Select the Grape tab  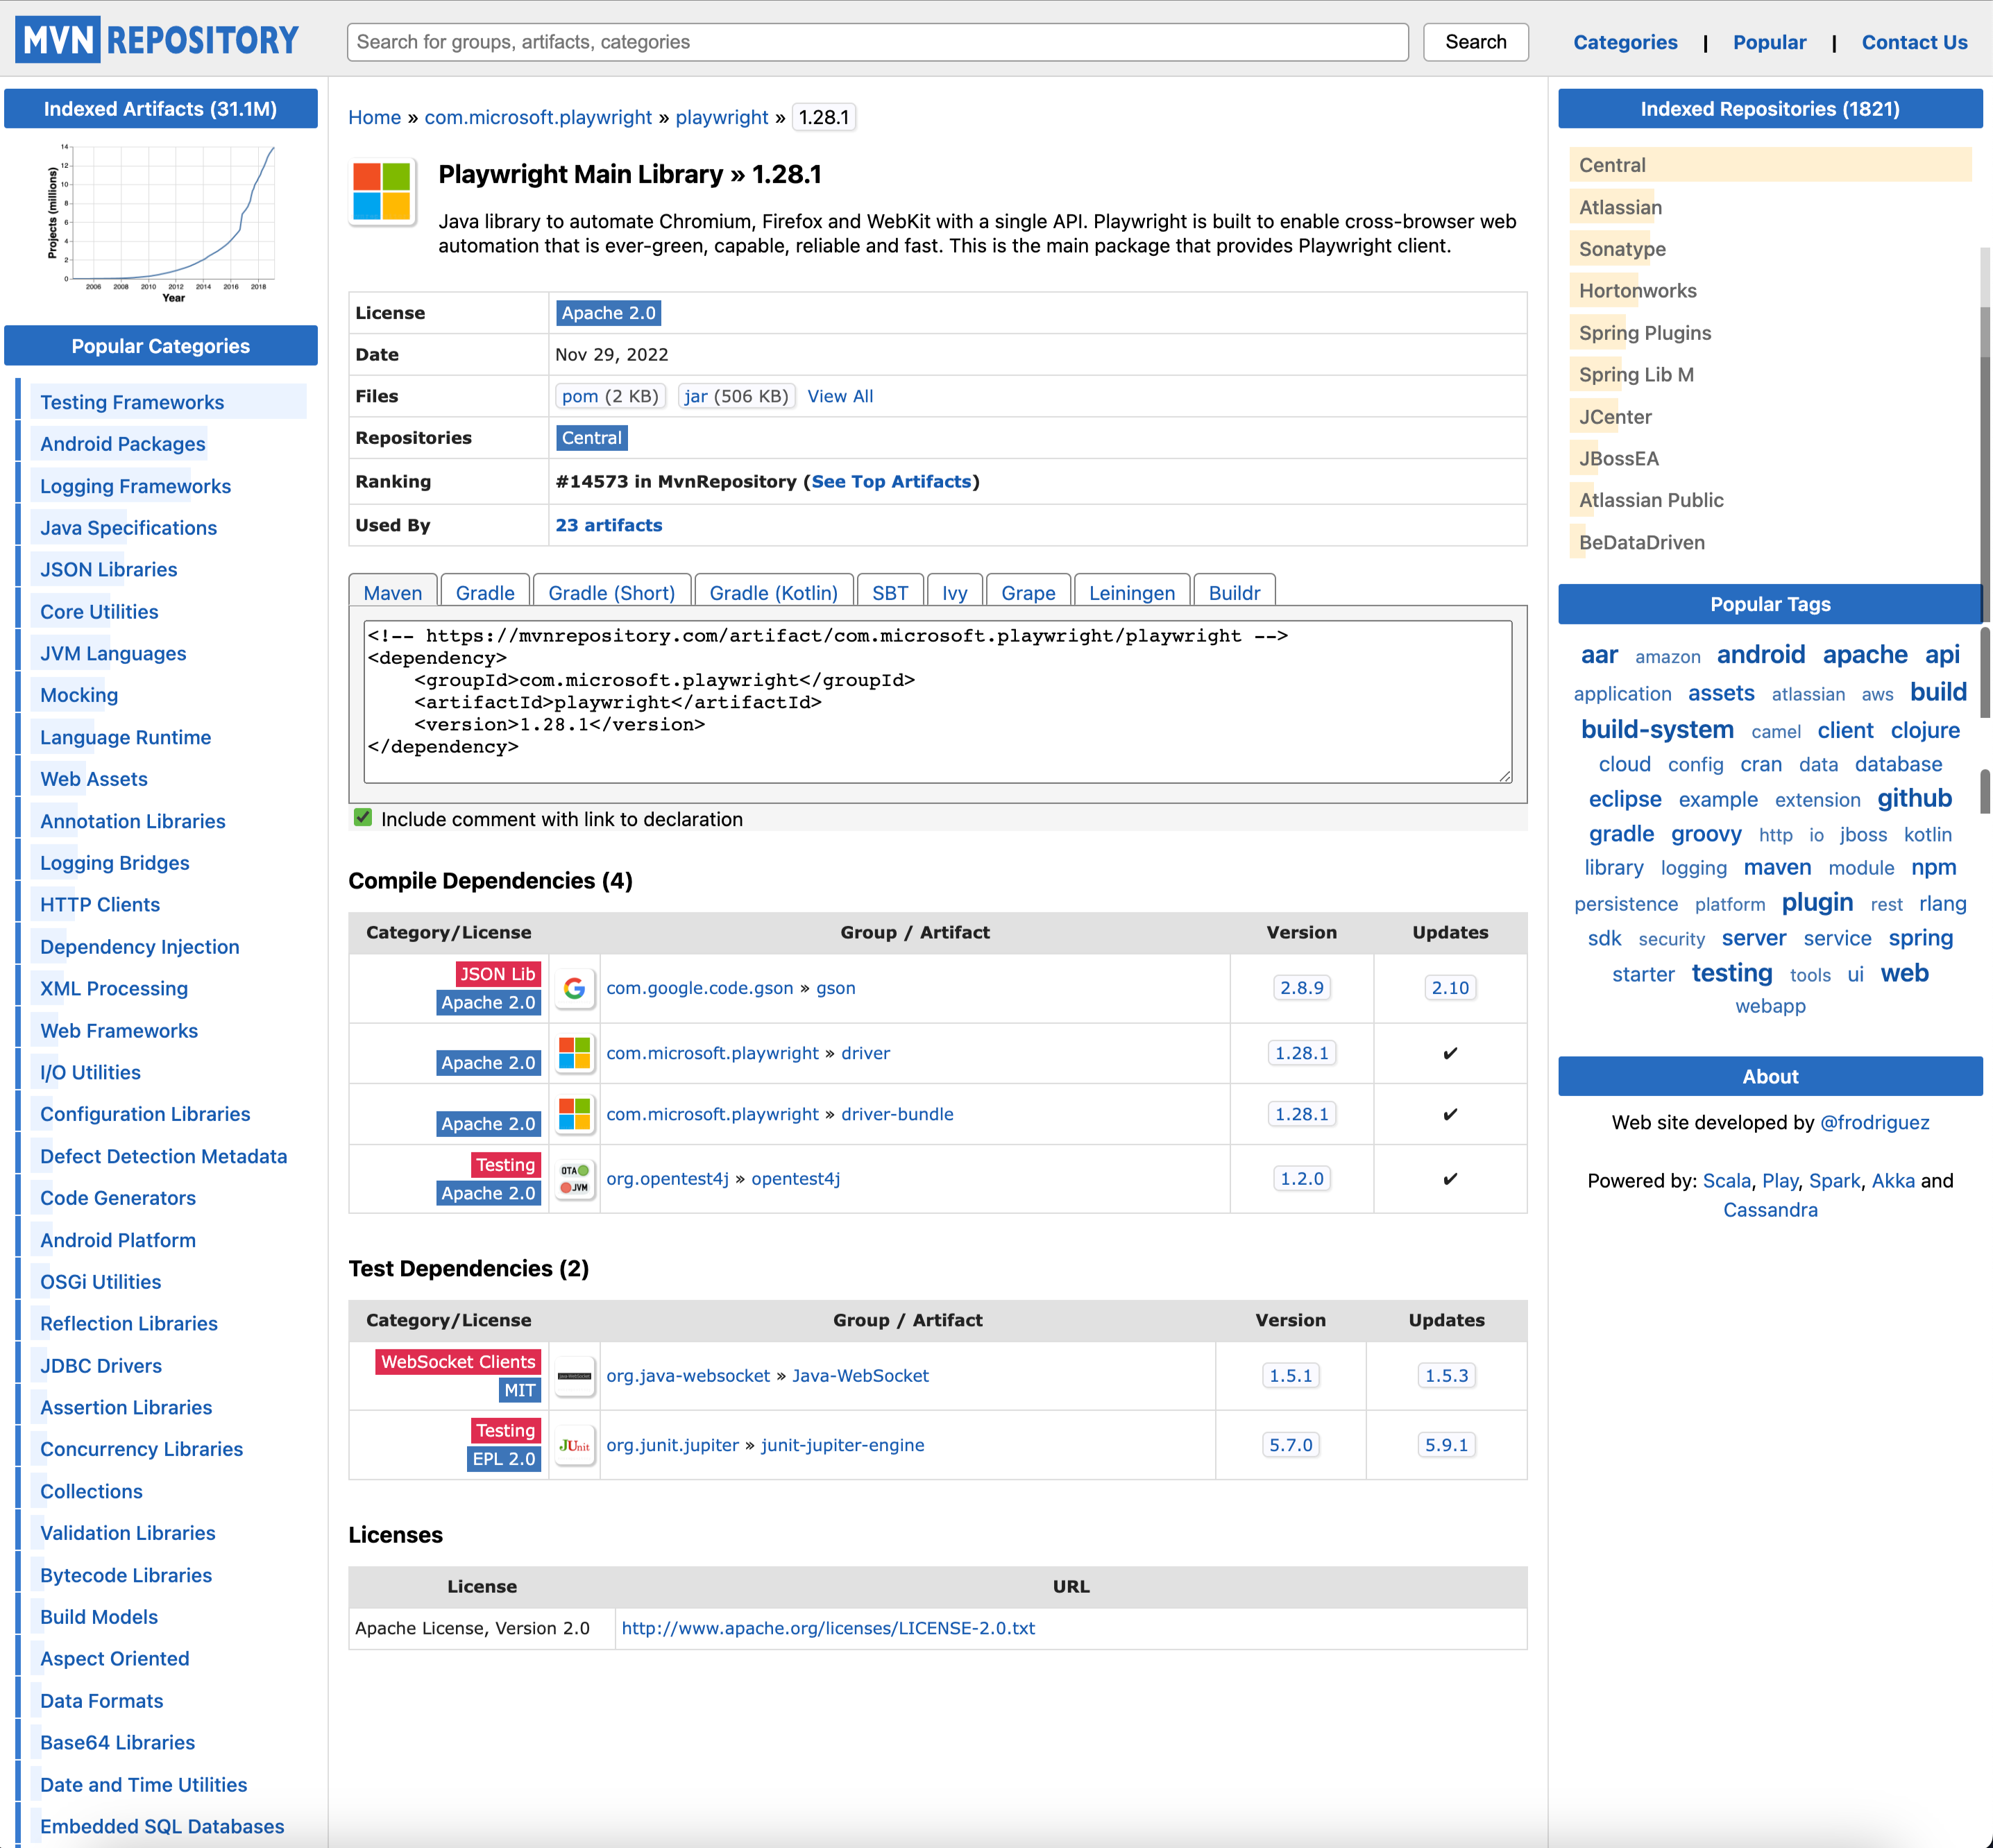coord(1028,592)
